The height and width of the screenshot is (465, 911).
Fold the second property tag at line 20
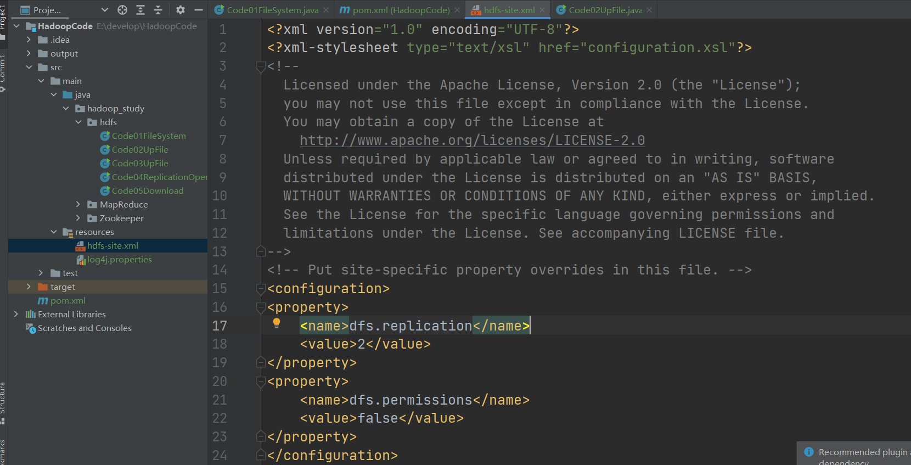[261, 381]
